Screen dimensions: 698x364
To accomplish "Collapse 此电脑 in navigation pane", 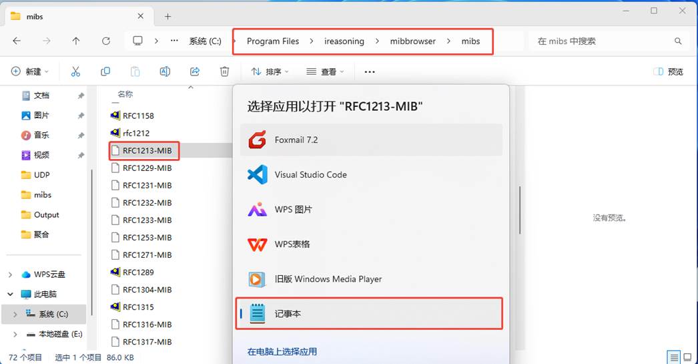I will tap(10, 294).
